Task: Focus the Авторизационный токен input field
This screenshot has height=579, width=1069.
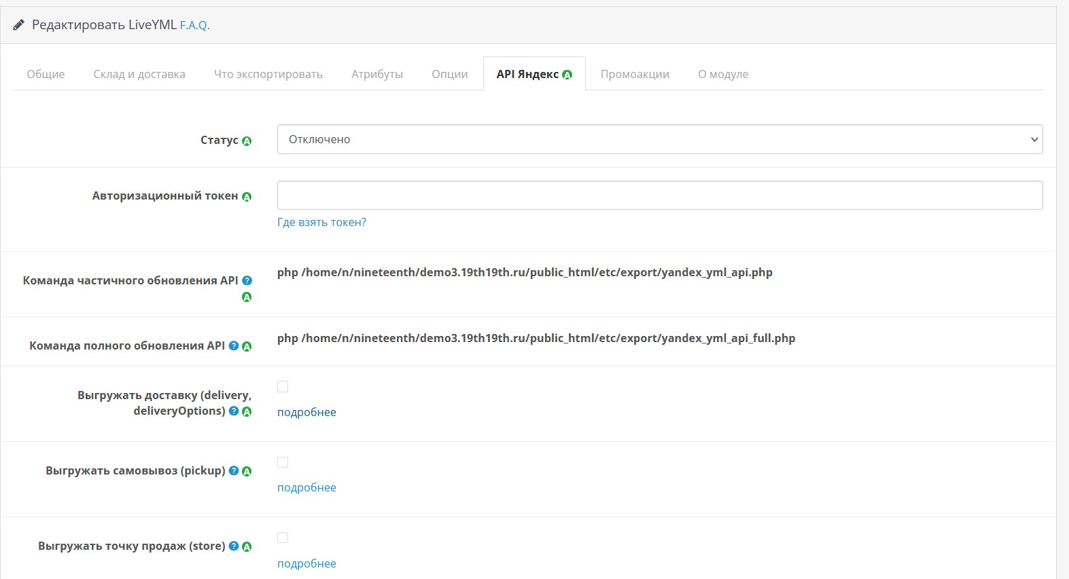Action: 659,195
